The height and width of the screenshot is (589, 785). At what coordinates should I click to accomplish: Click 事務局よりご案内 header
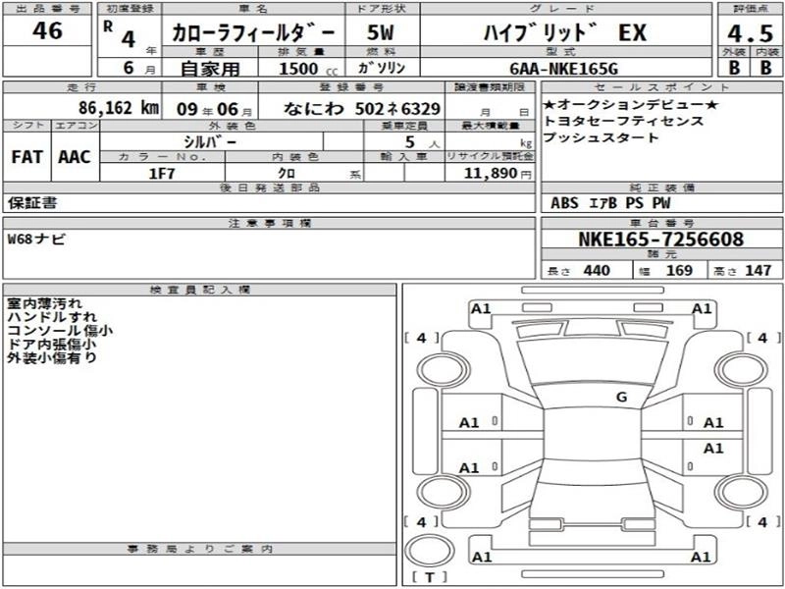pos(200,549)
